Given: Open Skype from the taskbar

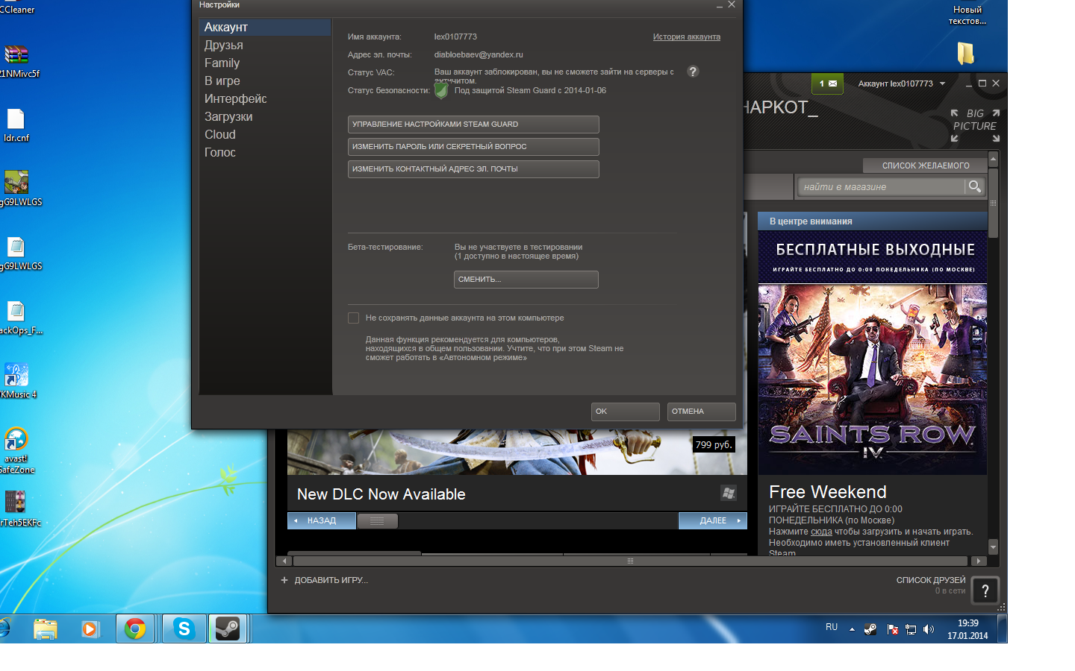Looking at the screenshot, I should click(x=184, y=629).
